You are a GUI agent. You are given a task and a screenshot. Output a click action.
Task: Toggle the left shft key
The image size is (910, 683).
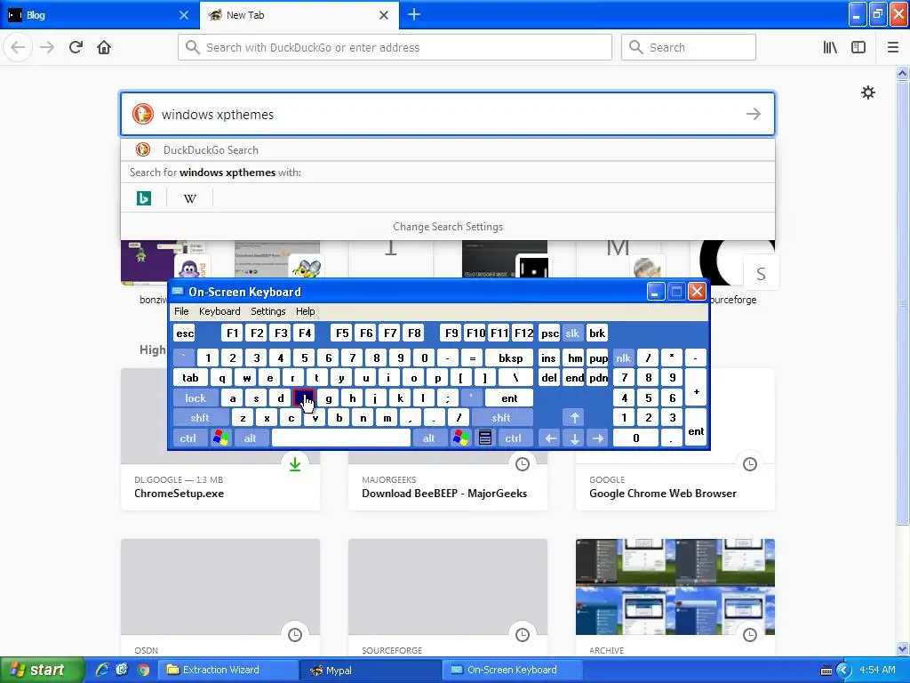pos(200,418)
